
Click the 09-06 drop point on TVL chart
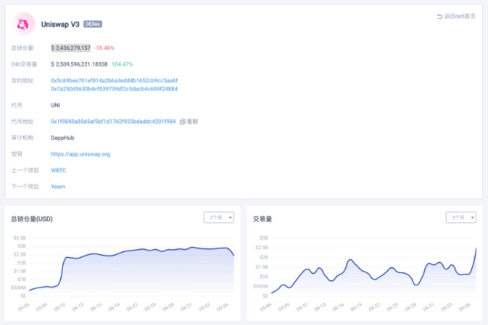click(x=234, y=255)
